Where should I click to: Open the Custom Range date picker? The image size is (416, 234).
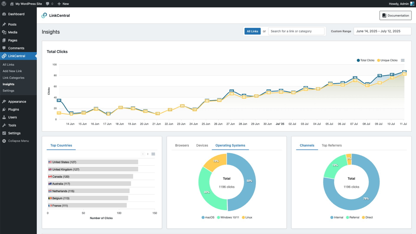(x=382, y=31)
